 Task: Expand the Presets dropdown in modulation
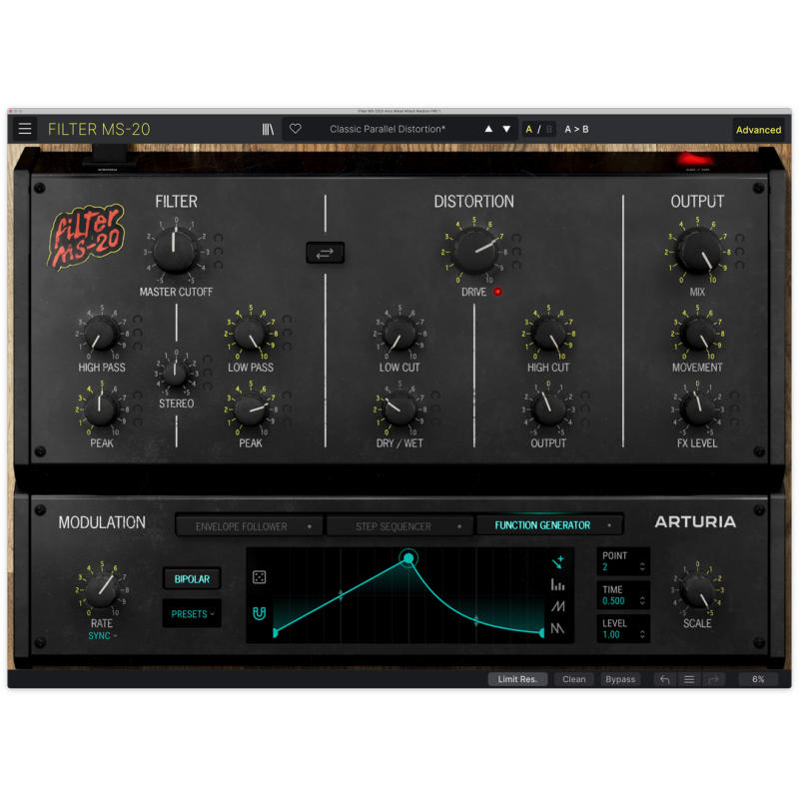tap(192, 614)
